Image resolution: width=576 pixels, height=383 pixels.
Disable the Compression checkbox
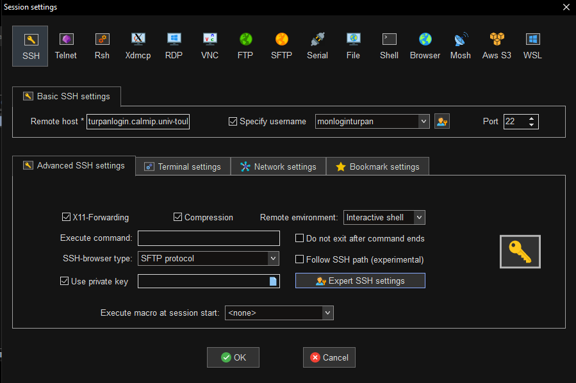point(177,217)
